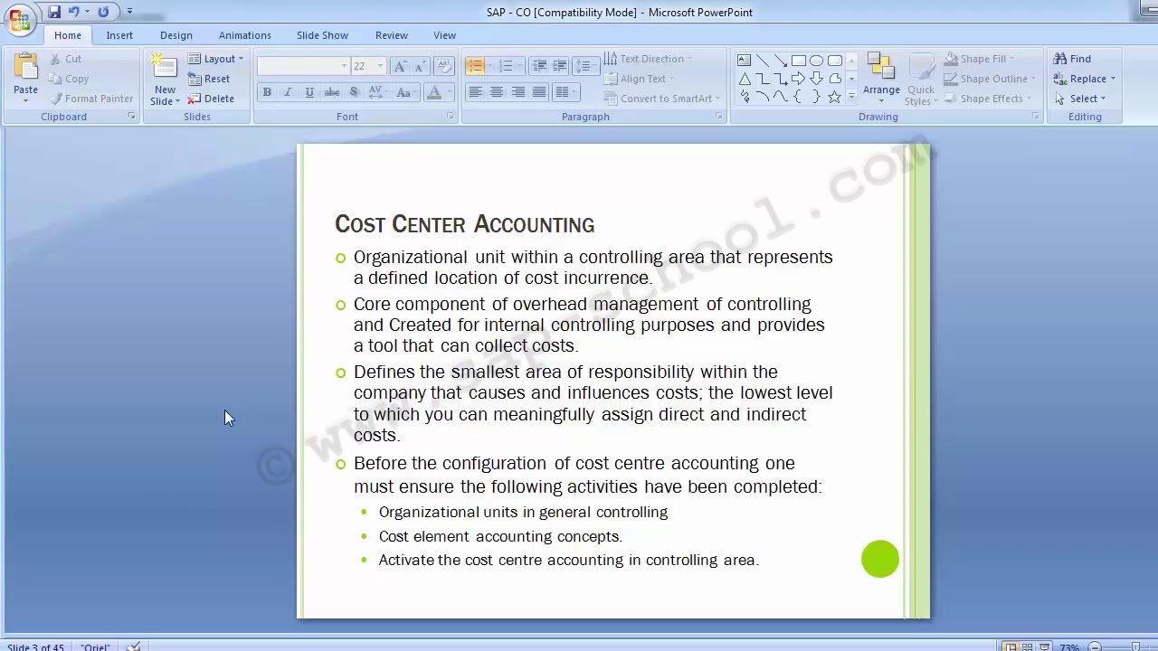The image size is (1158, 651).
Task: Toggle text shadow
Action: pos(354,92)
